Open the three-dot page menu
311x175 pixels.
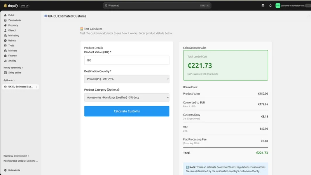pos(309,16)
